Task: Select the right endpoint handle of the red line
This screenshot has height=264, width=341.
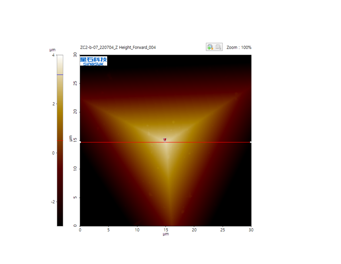Action: [x=251, y=142]
